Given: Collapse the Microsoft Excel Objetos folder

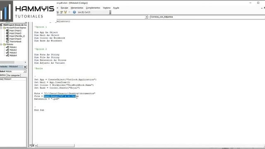Looking at the screenshot, I should pyautogui.click(x=1, y=28).
